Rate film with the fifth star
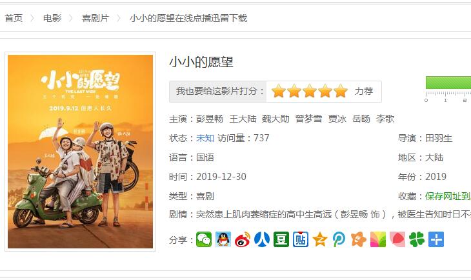Image resolution: width=471 pixels, height=280 pixels. pyautogui.click(x=341, y=91)
